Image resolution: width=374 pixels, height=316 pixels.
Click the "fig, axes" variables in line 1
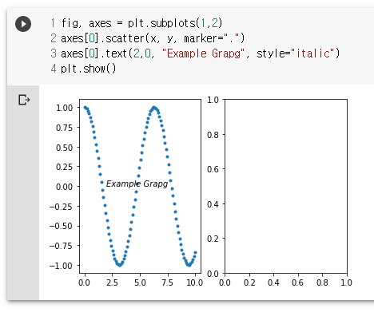point(86,23)
